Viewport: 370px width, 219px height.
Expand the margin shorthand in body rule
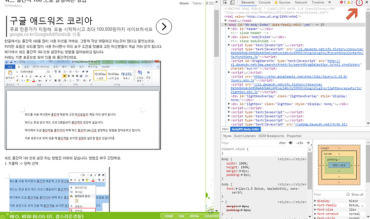(240, 171)
